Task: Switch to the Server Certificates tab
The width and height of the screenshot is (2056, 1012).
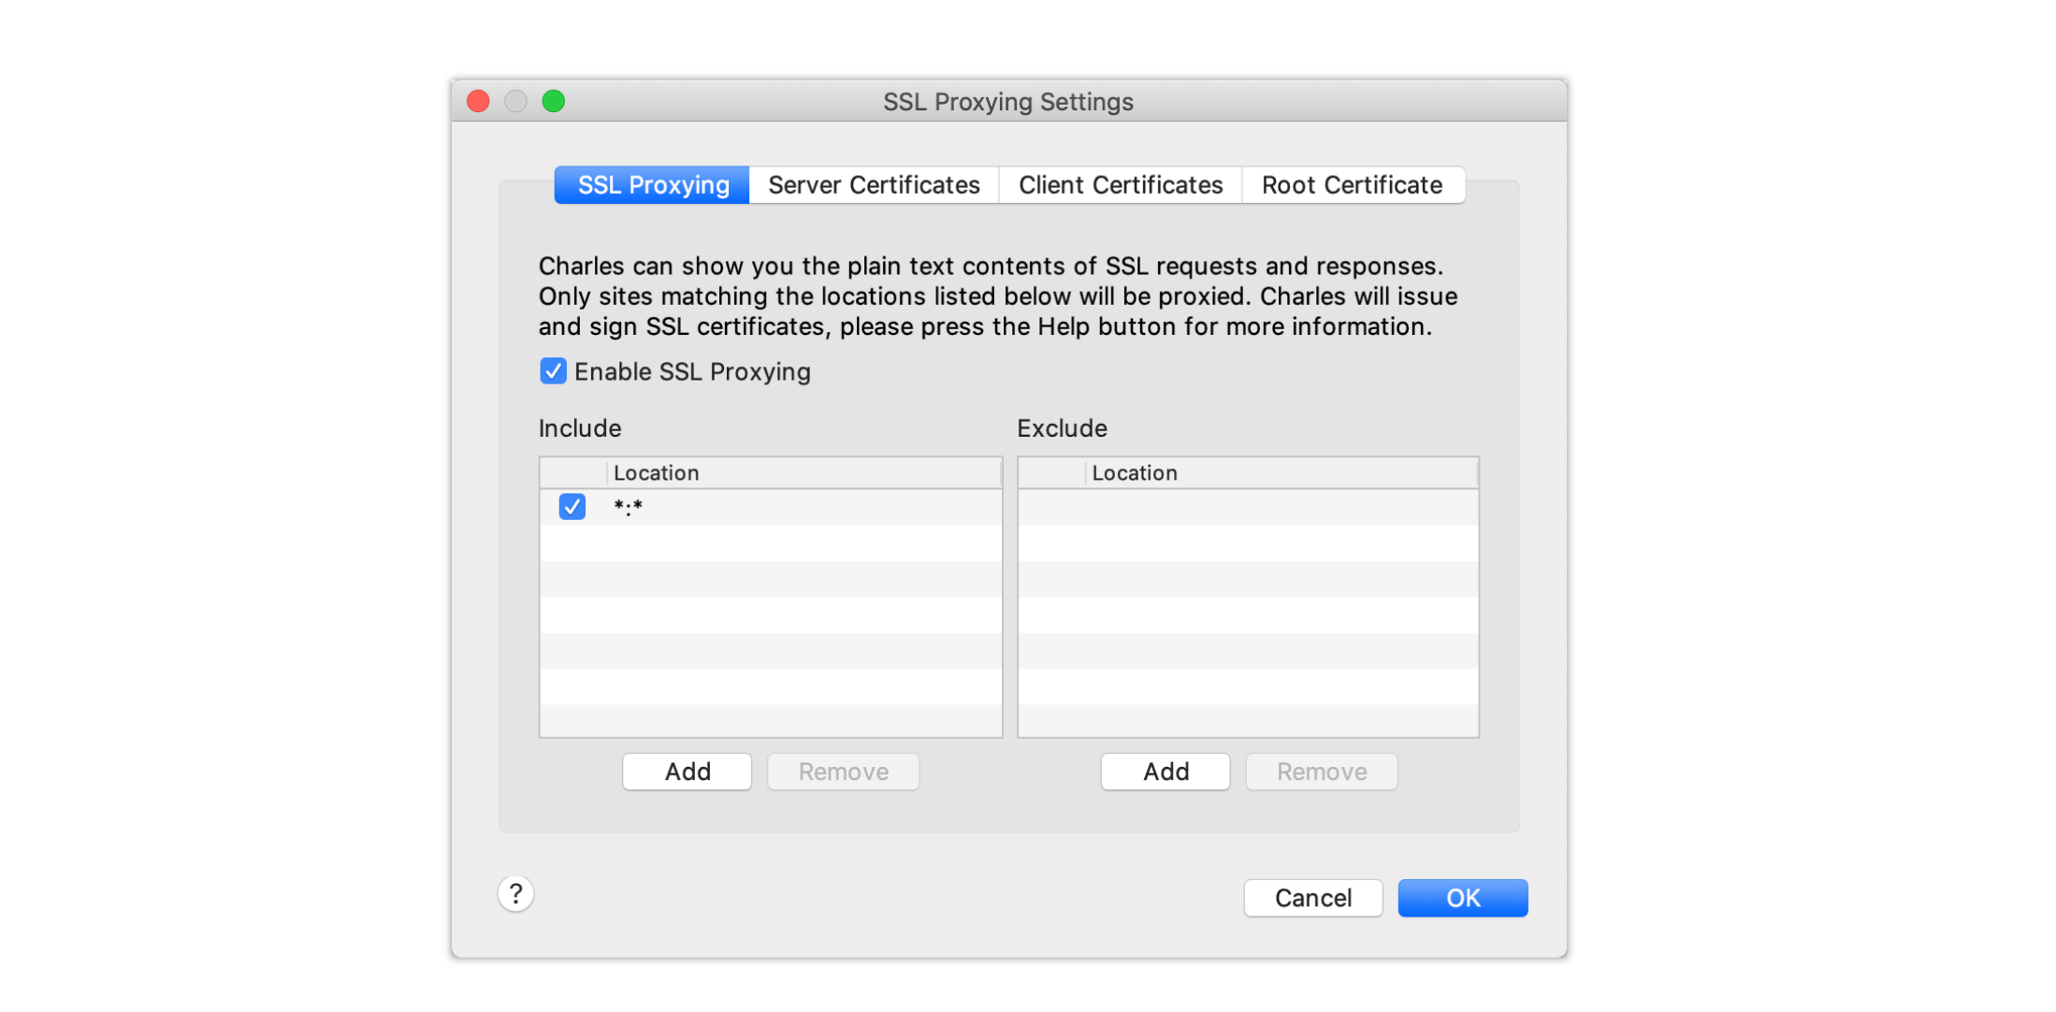Action: 873,185
